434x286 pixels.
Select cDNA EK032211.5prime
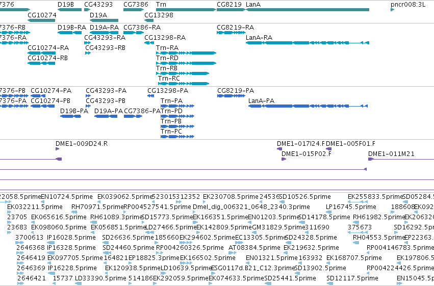pyautogui.click(x=35, y=207)
